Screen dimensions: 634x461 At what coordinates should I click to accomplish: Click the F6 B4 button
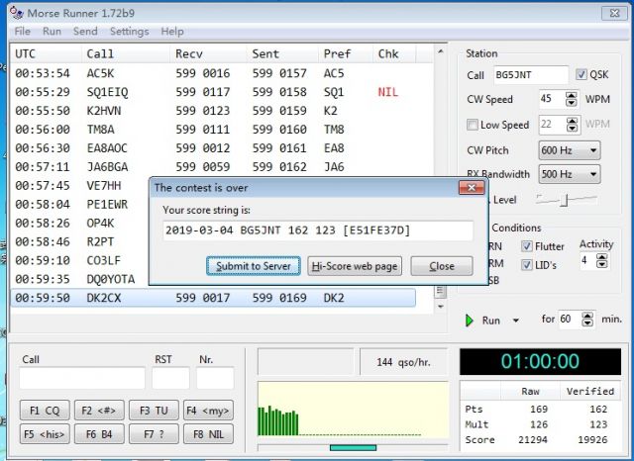click(x=99, y=434)
